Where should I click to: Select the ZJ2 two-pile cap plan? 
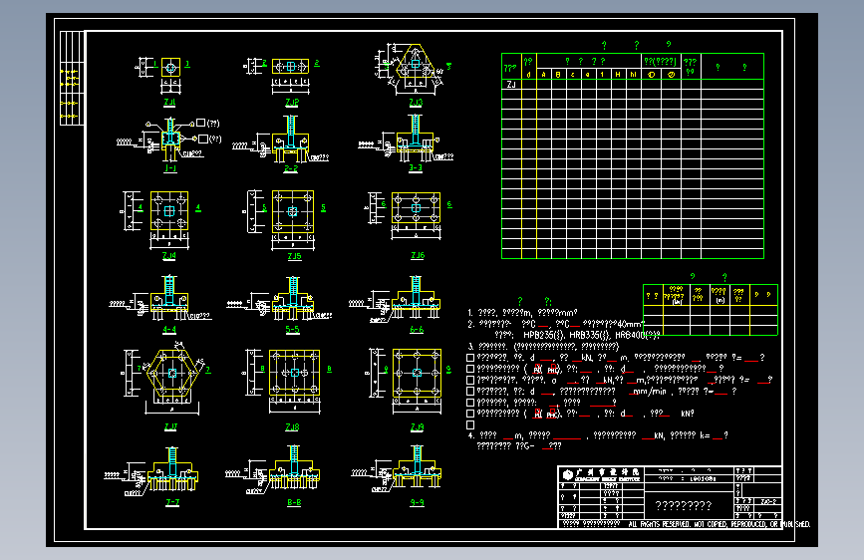290,67
